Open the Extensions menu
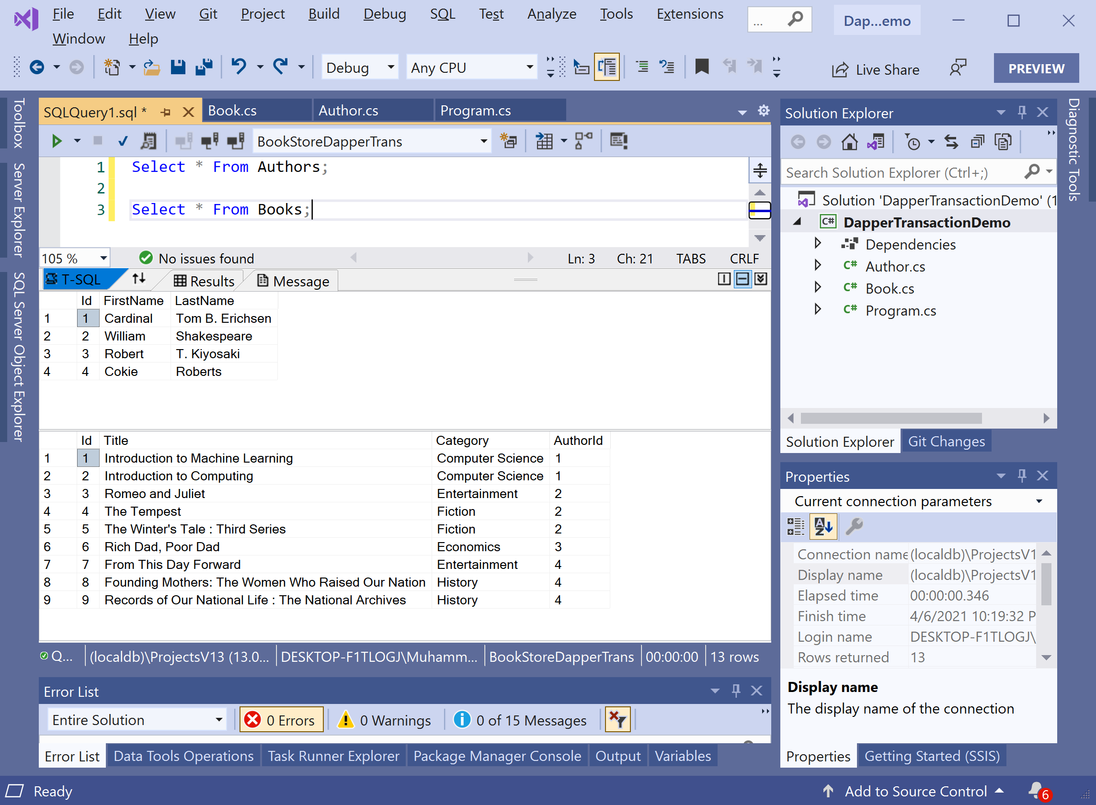The image size is (1096, 805). (690, 14)
